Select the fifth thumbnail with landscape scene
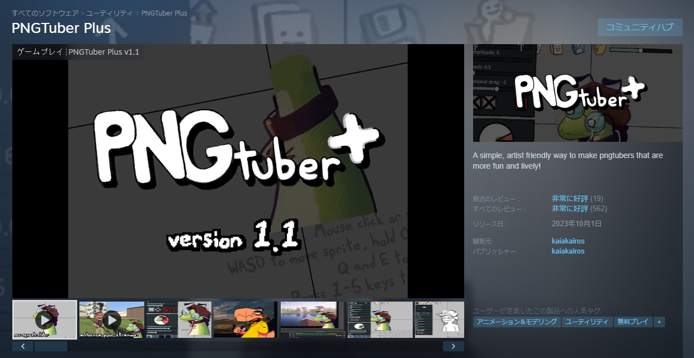This screenshot has height=358, width=694. pyautogui.click(x=313, y=319)
